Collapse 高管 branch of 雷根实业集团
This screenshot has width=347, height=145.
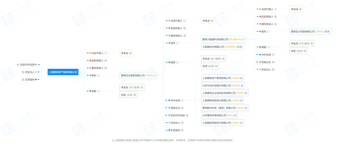pyautogui.click(x=177, y=63)
